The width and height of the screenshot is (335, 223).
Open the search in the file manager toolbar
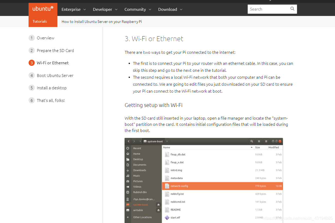[x=252, y=141]
